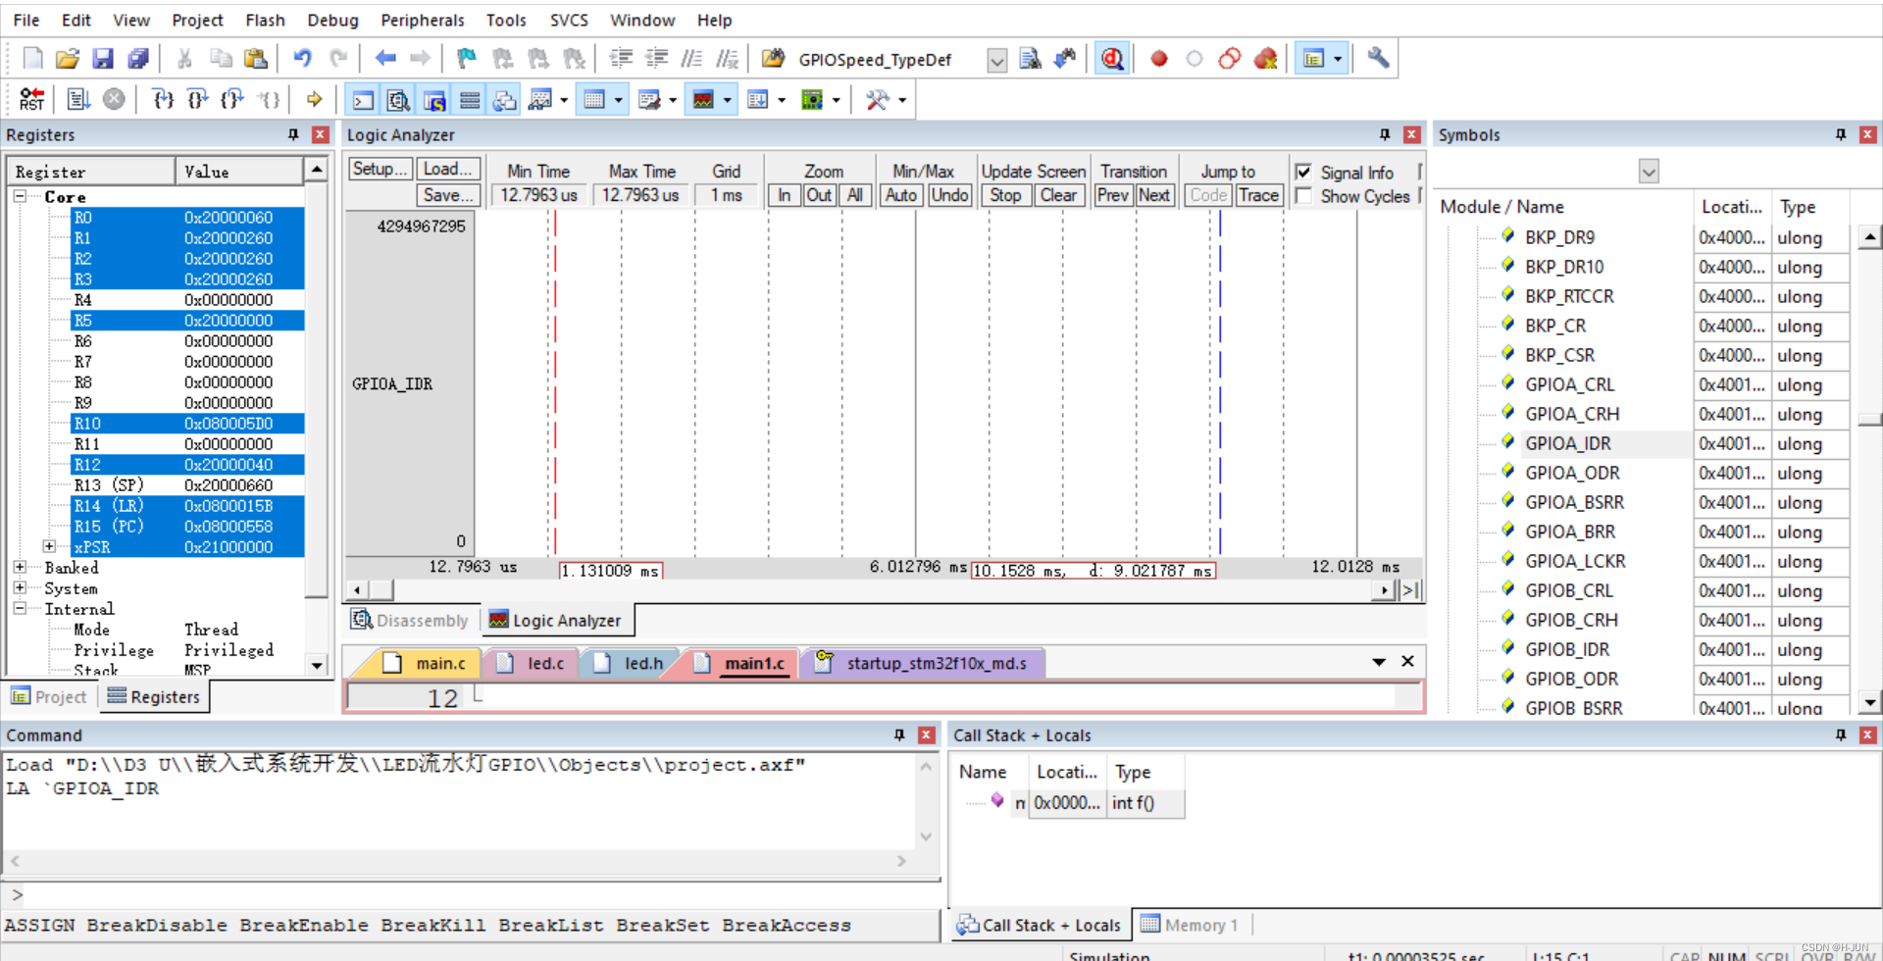The width and height of the screenshot is (1883, 961).
Task: Open editor tab list dropdown arrow
Action: click(x=1379, y=662)
